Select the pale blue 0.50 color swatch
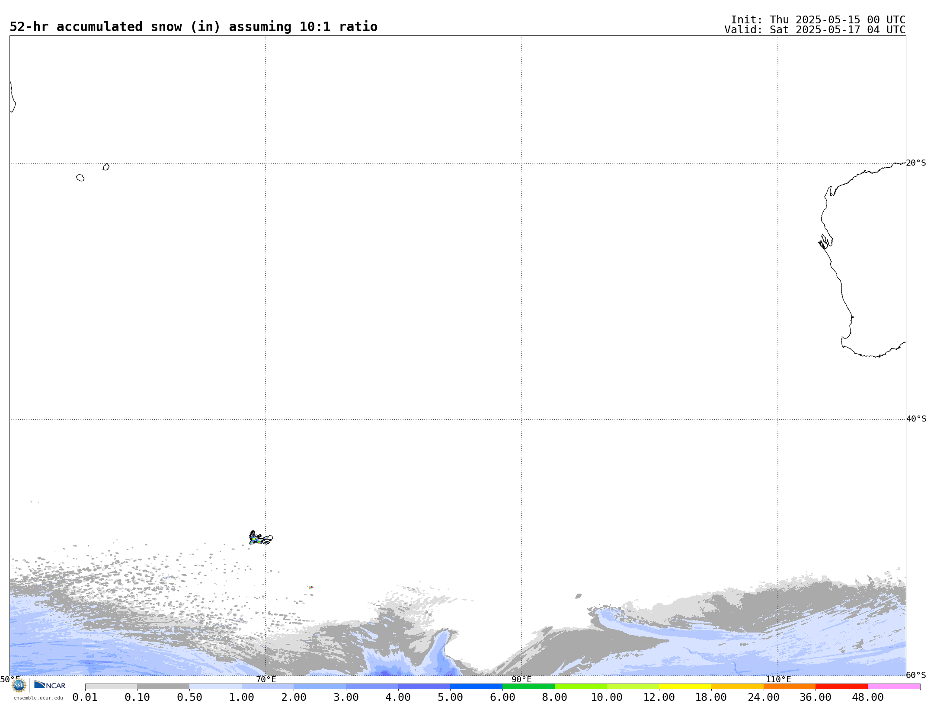The height and width of the screenshot is (703, 934). coord(215,687)
